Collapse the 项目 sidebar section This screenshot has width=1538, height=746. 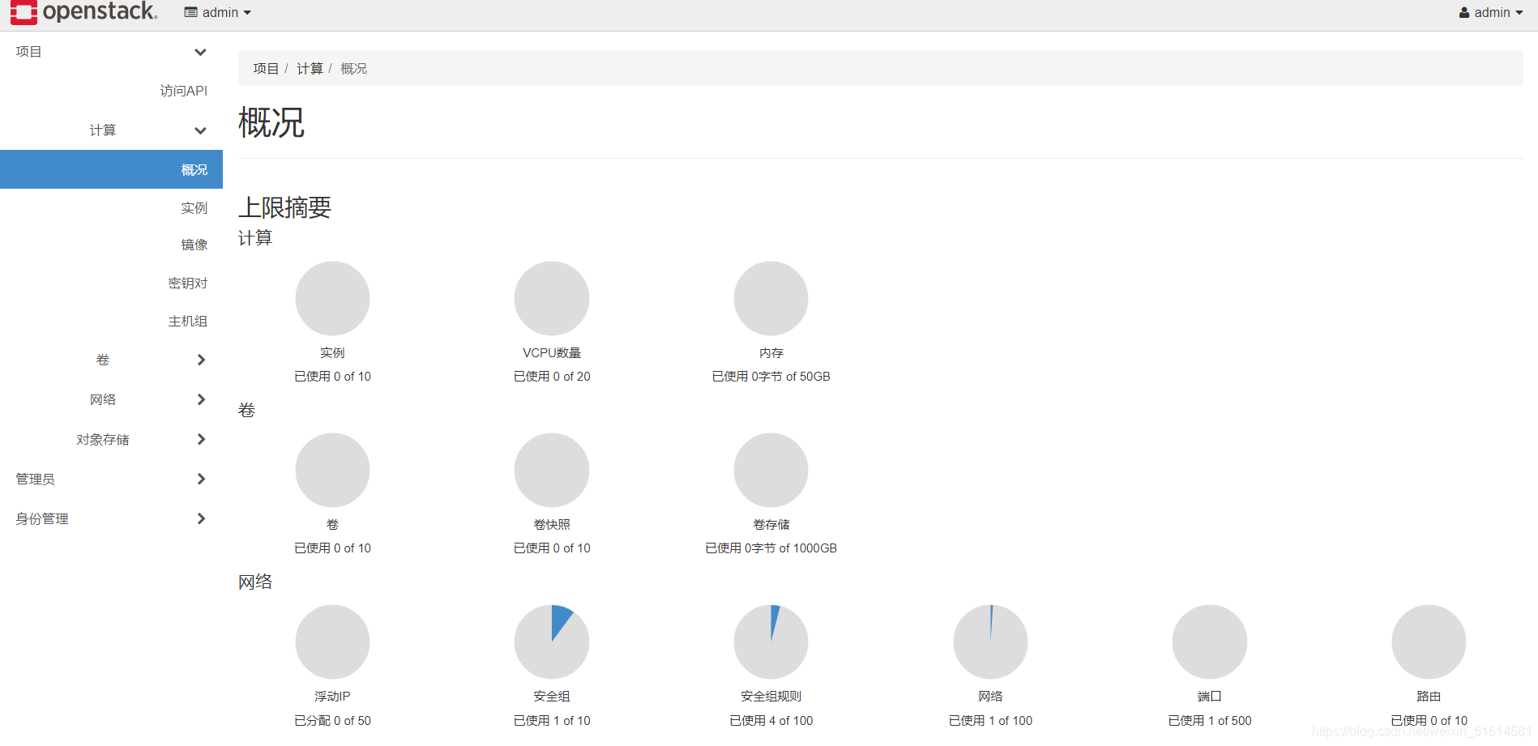(111, 52)
